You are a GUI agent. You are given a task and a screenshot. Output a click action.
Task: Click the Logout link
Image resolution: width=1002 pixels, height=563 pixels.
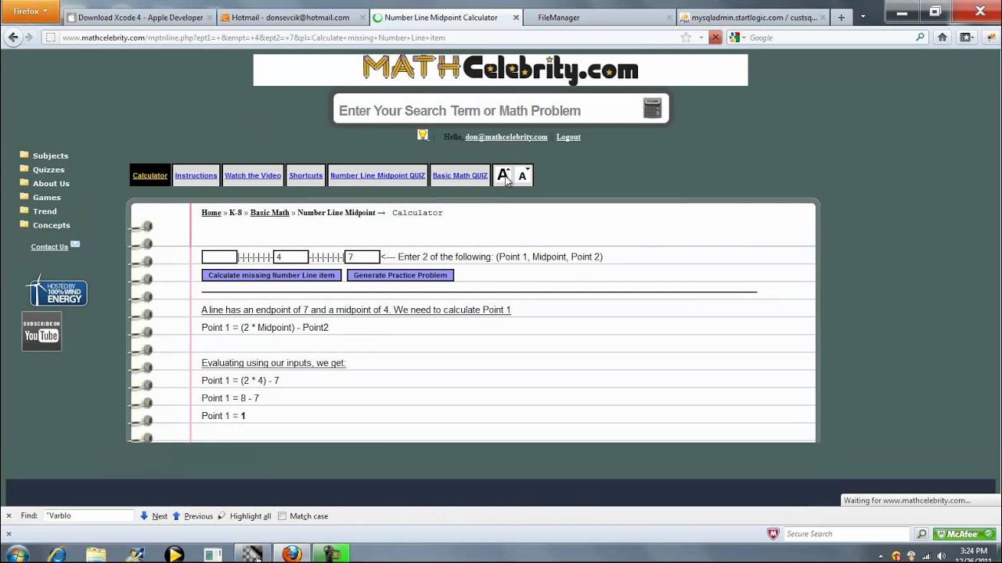568,137
